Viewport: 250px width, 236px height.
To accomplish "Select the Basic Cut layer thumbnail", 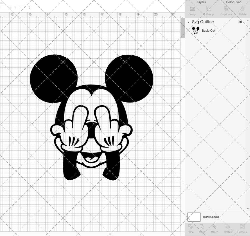I will tap(196, 30).
